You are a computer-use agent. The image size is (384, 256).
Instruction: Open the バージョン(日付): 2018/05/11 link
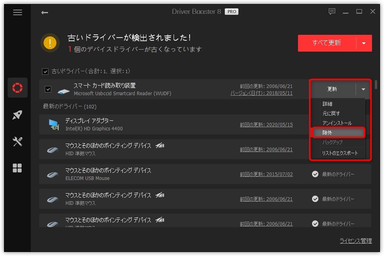(262, 93)
